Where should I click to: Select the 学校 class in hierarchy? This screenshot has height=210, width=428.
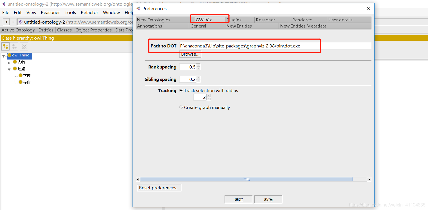pos(27,76)
